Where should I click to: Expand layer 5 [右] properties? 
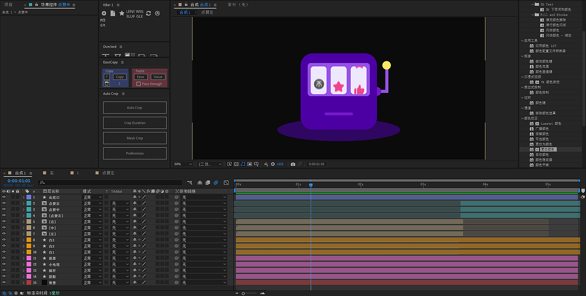(23, 221)
